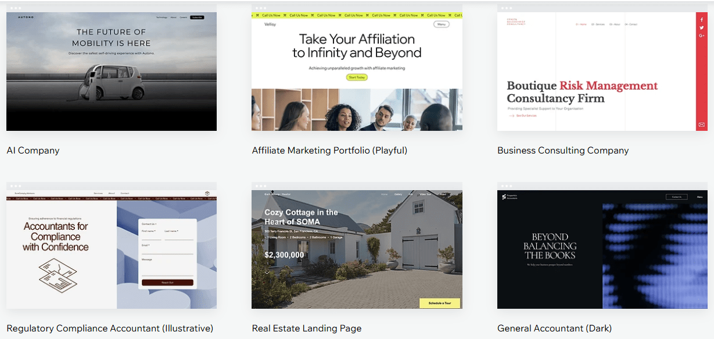This screenshot has width=714, height=339.
Task: Click Contact Us on dark accountant preview
Action: (676, 197)
